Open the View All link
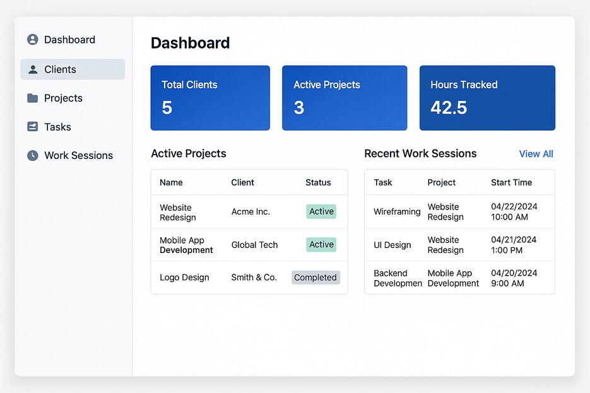 (536, 154)
